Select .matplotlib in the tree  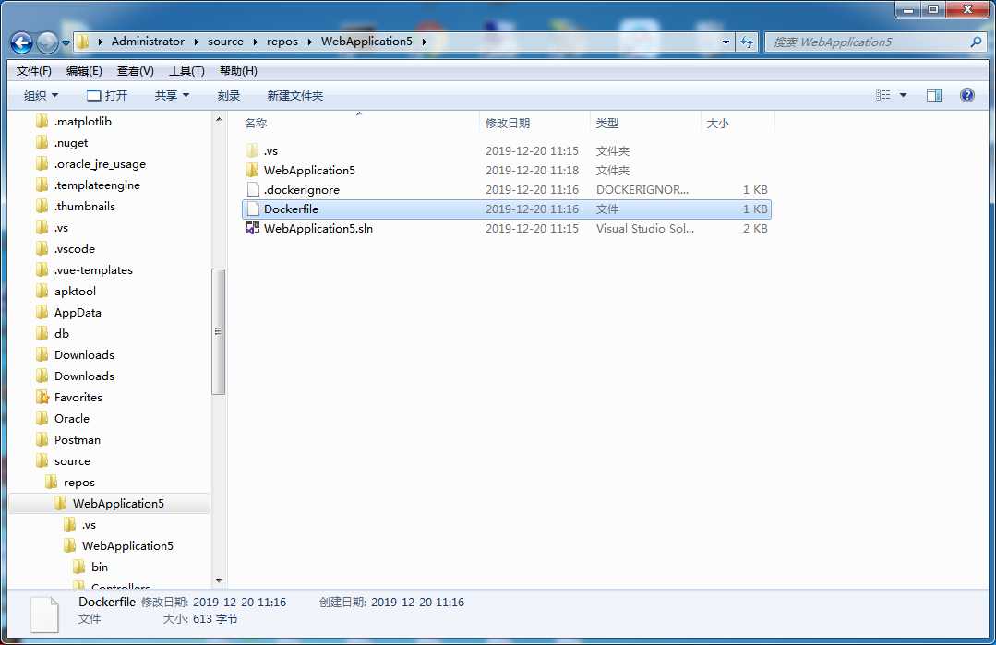[x=82, y=121]
